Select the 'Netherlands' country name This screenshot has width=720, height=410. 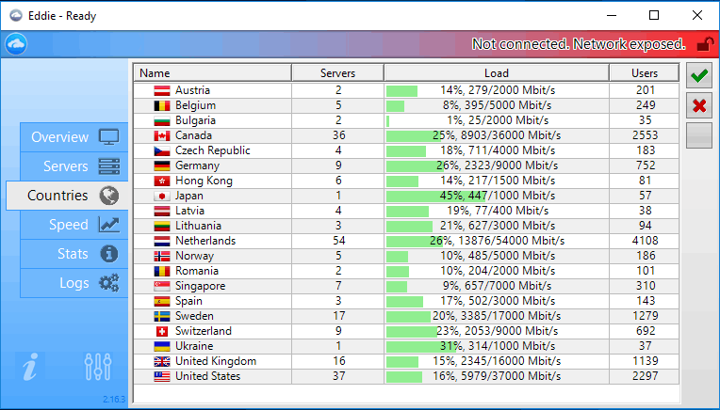(205, 241)
